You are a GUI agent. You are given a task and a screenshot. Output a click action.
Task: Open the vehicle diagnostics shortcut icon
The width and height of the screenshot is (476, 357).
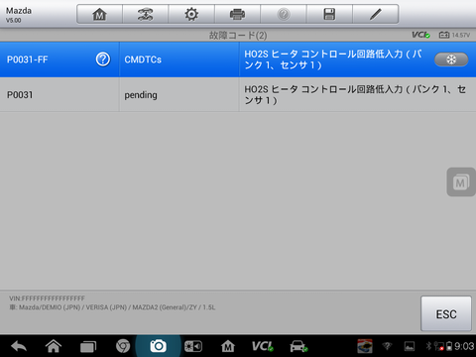tap(298, 346)
